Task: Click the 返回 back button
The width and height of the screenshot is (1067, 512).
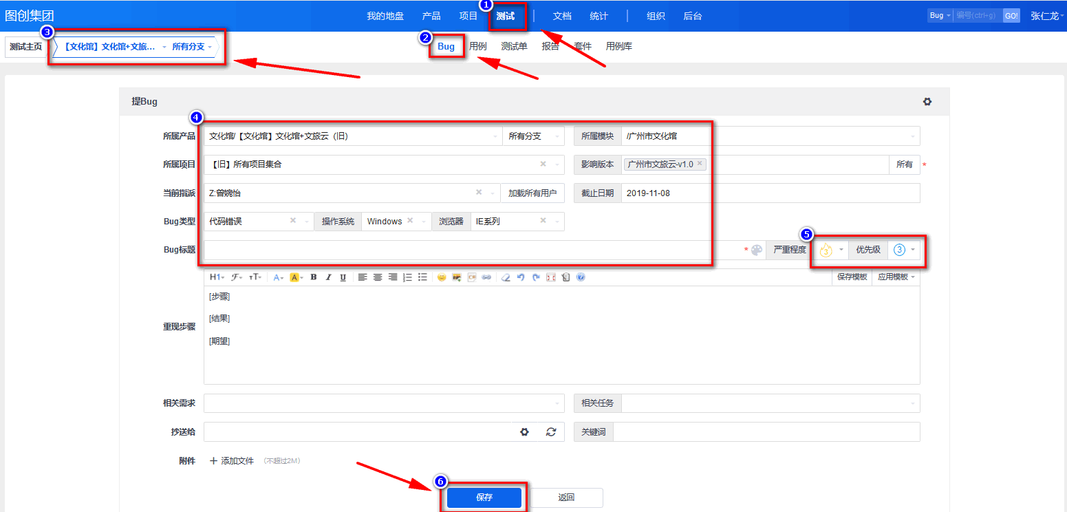Action: (566, 498)
